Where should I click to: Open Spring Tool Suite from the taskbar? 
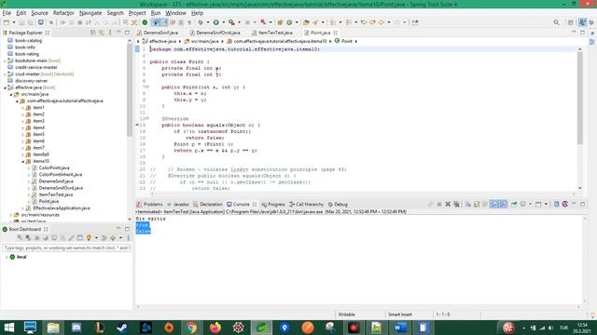261,328
